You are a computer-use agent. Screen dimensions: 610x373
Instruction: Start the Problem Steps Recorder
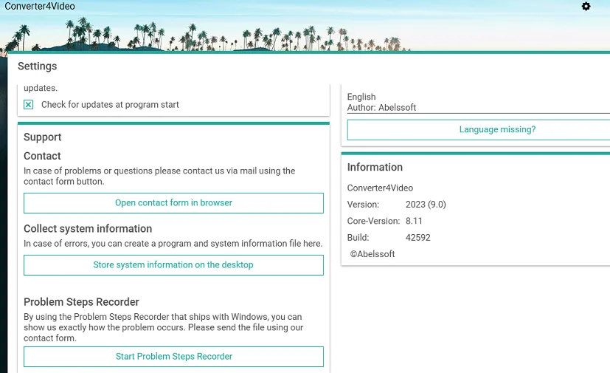(173, 357)
